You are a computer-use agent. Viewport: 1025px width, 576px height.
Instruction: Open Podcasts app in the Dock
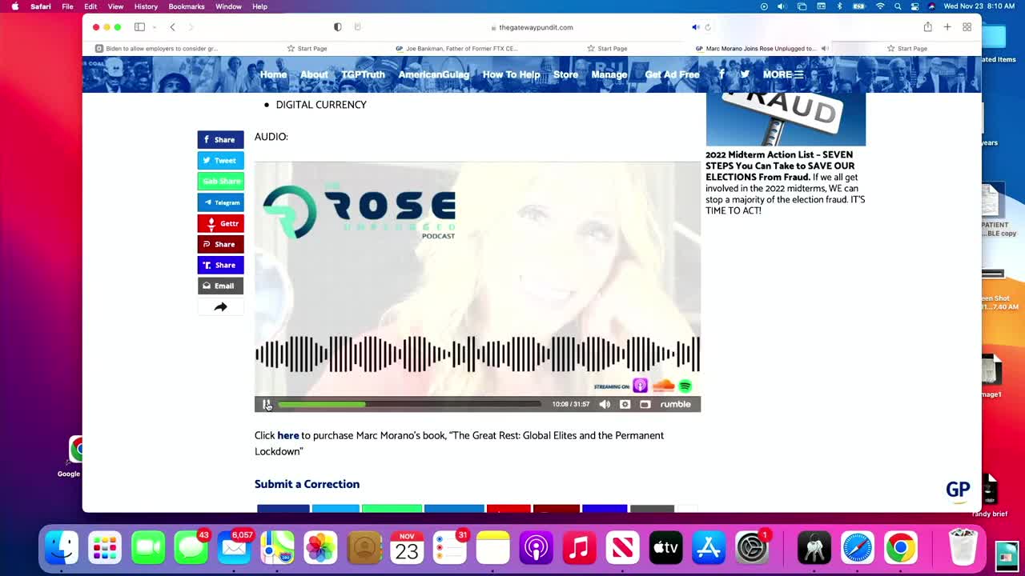click(536, 548)
